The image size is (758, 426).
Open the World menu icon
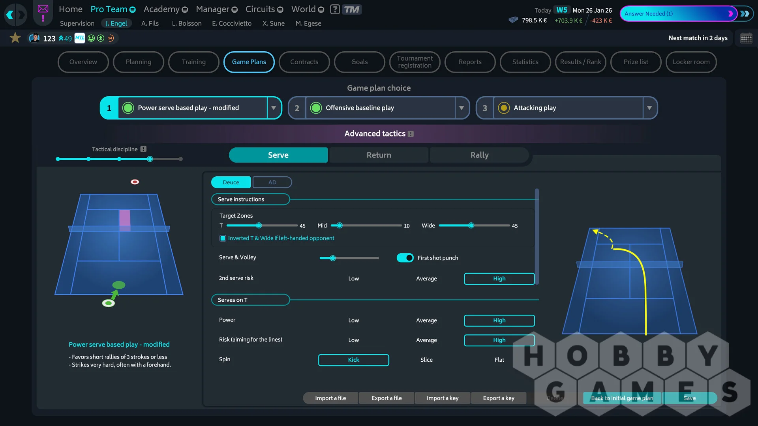coord(321,9)
